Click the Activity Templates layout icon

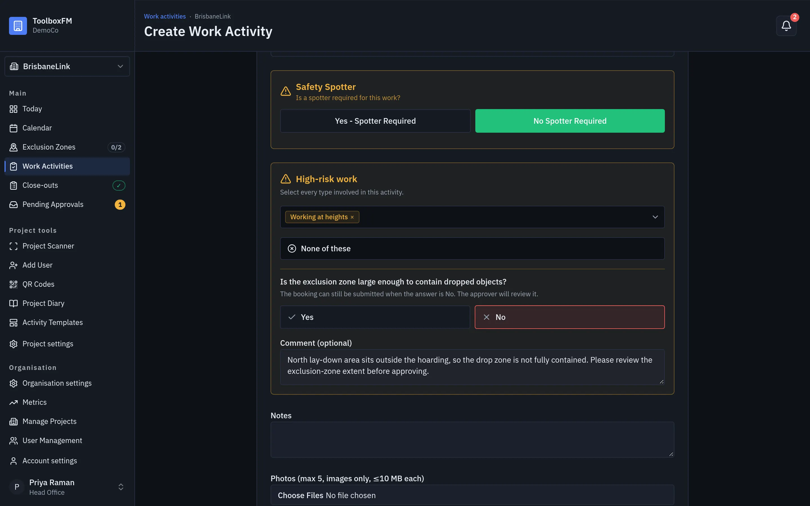click(x=13, y=323)
